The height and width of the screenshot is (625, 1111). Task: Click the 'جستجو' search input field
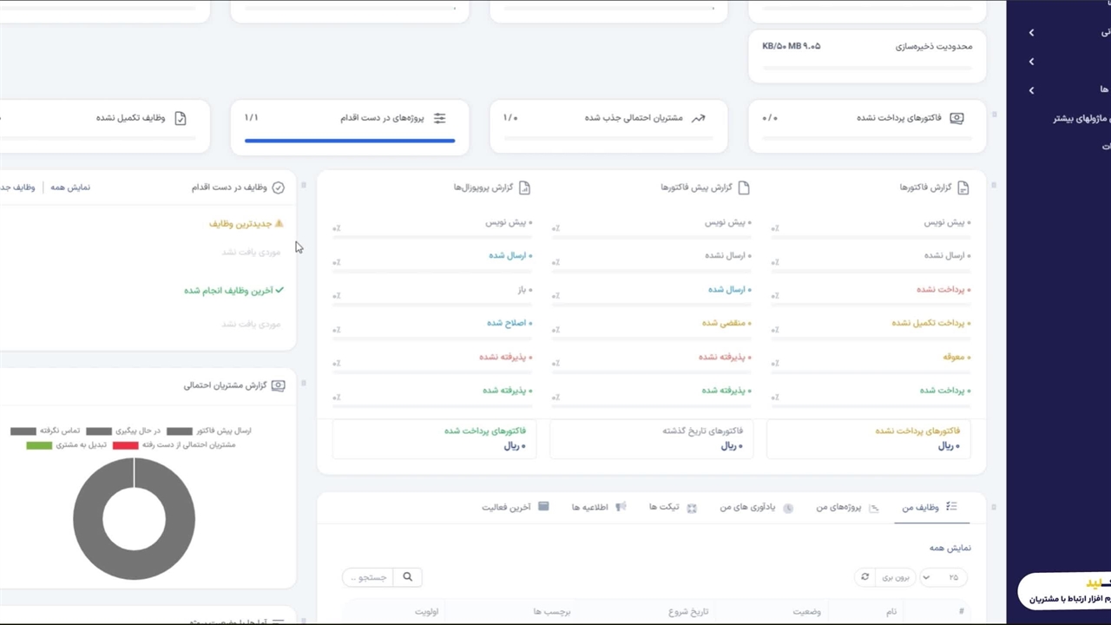click(368, 577)
